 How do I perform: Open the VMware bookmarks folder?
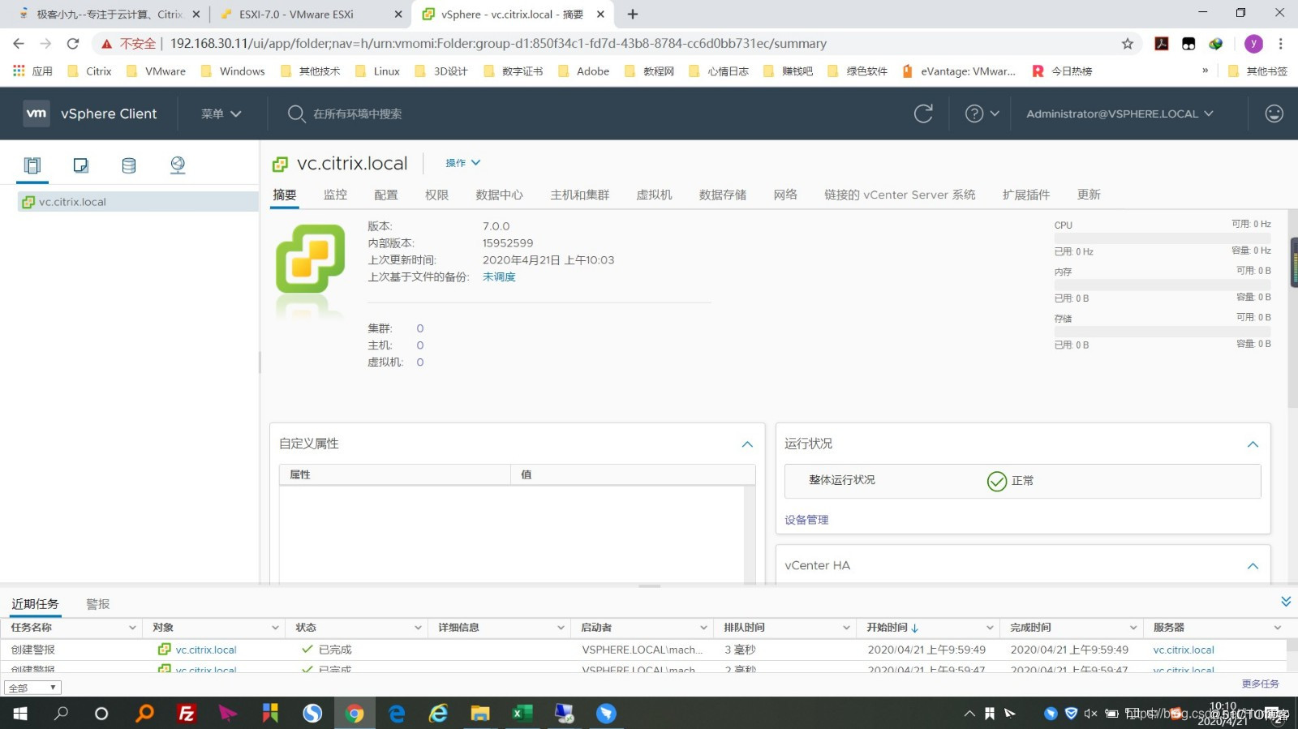pos(156,71)
